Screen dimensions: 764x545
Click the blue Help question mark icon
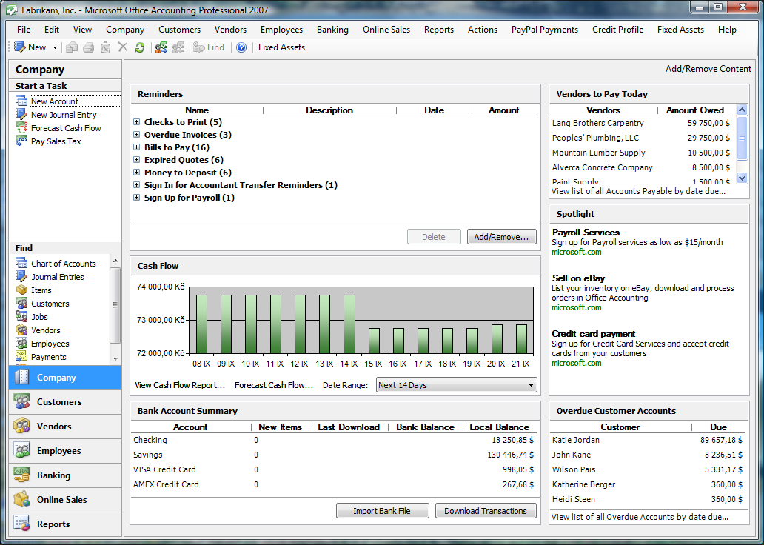[x=241, y=47]
